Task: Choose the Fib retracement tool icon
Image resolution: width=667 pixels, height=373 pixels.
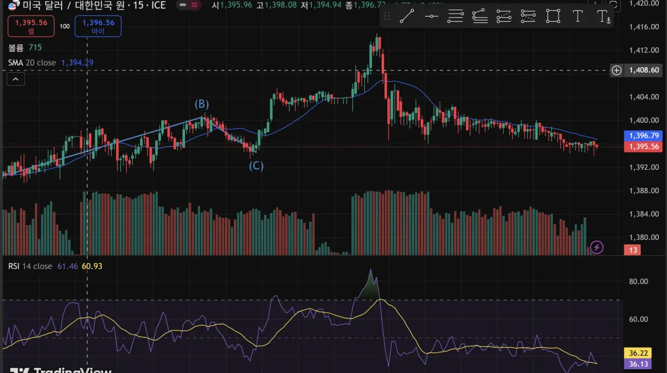Action: [x=456, y=16]
